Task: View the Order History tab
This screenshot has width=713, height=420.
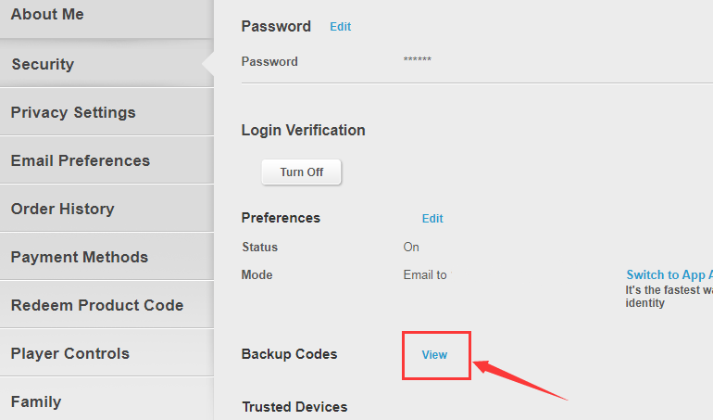Action: tap(62, 209)
